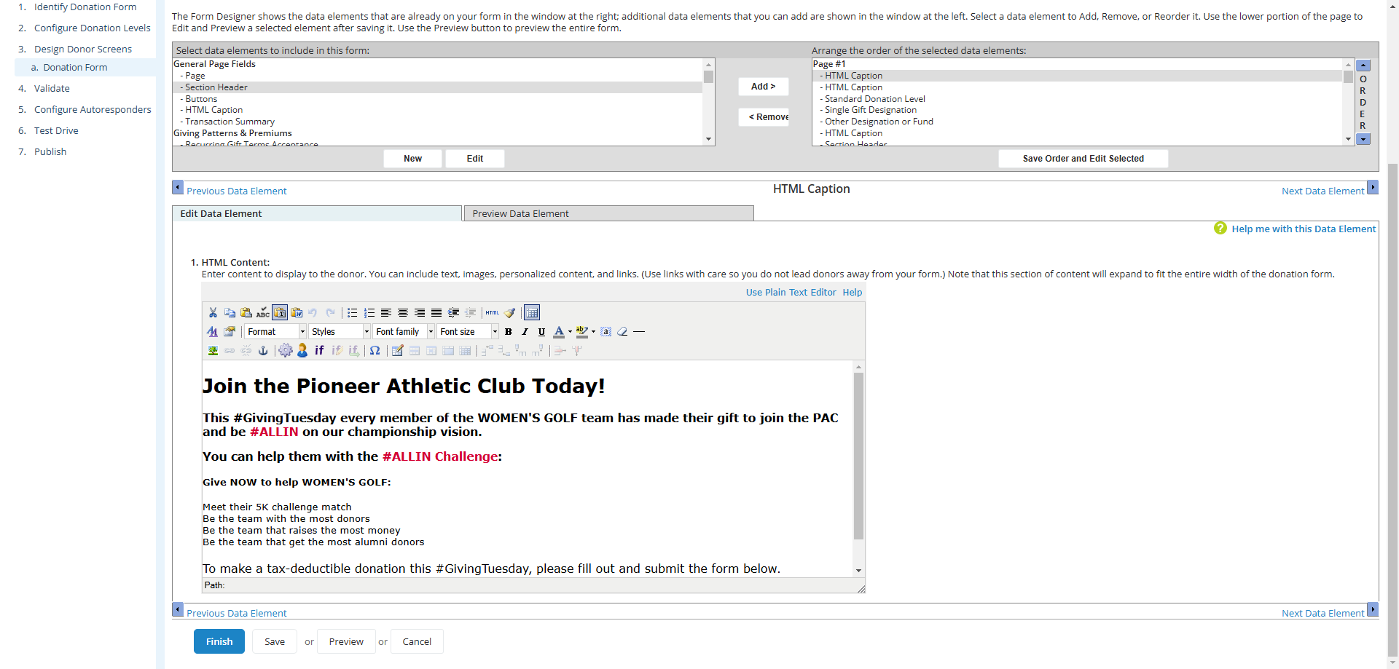1399x669 pixels.
Task: Switch to Preview Data Element tab
Action: coord(609,213)
